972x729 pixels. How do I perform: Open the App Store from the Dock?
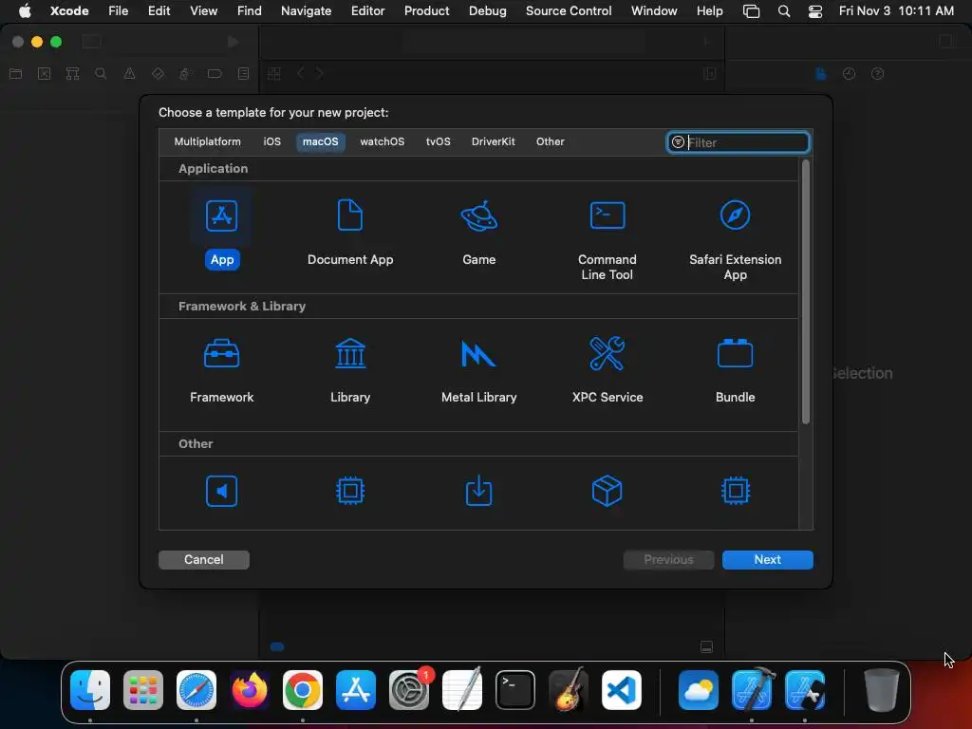coord(356,690)
